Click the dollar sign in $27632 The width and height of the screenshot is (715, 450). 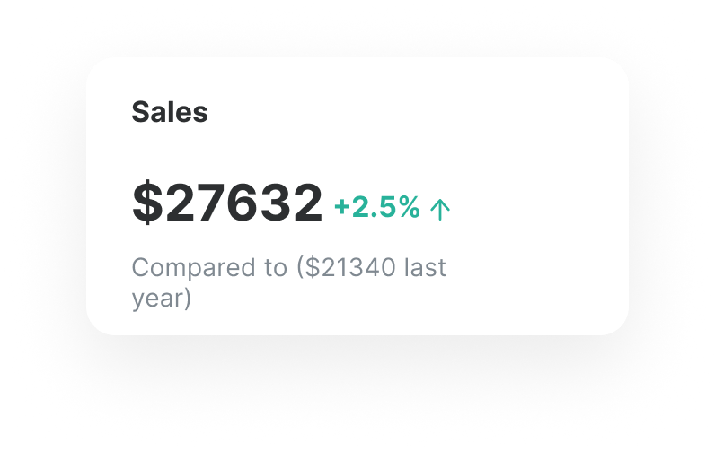[146, 203]
